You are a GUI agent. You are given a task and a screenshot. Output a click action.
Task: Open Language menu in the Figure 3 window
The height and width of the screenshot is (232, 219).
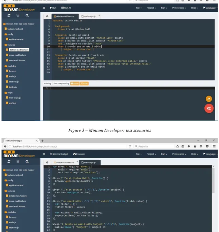pos(210,8)
